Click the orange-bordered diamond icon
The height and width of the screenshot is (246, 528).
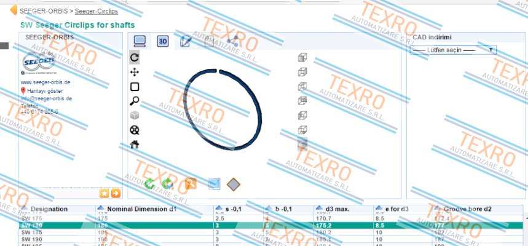(234, 184)
